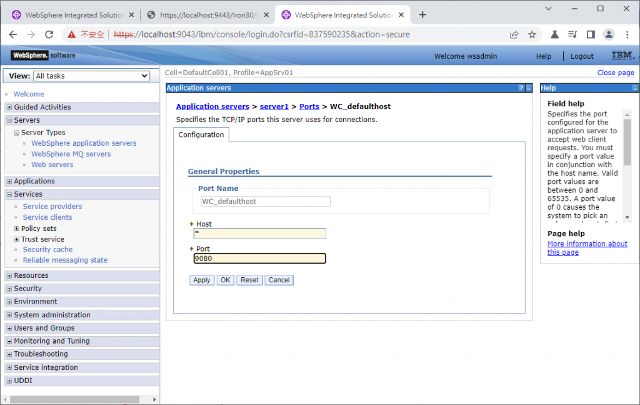This screenshot has width=640, height=405.
Task: Click the not-secure warning triangle icon
Action: click(71, 34)
